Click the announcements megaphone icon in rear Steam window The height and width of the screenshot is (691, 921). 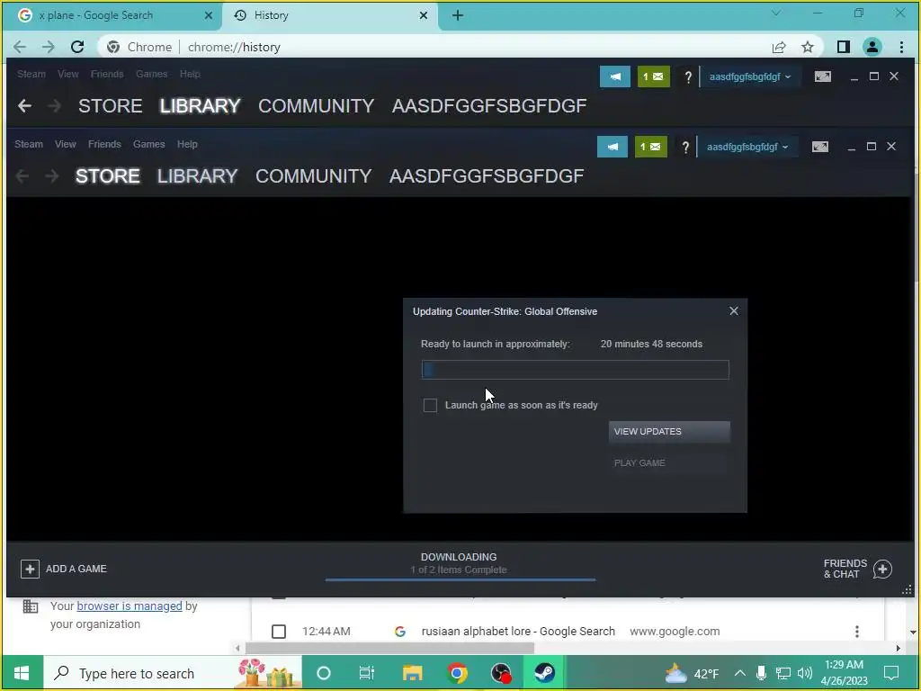tap(615, 76)
